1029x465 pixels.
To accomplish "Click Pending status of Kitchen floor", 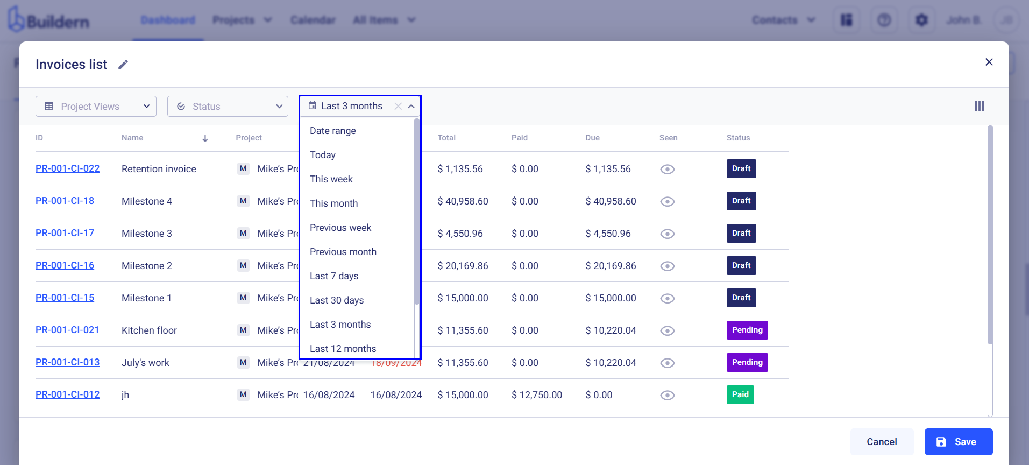I will (x=747, y=330).
